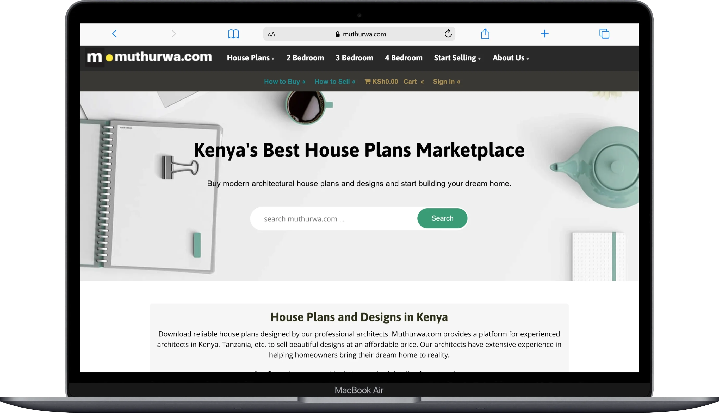Expand the About Us dropdown menu

[x=511, y=58]
